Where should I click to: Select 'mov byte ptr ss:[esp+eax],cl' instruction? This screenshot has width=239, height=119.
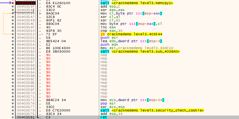coord(131,24)
